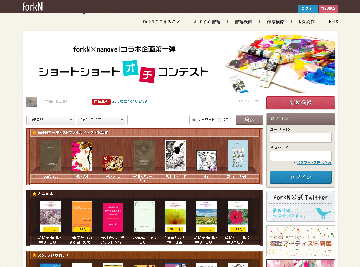Click the forkN Artist-File recruitment banner
This screenshot has width=360, height=267.
300,241
